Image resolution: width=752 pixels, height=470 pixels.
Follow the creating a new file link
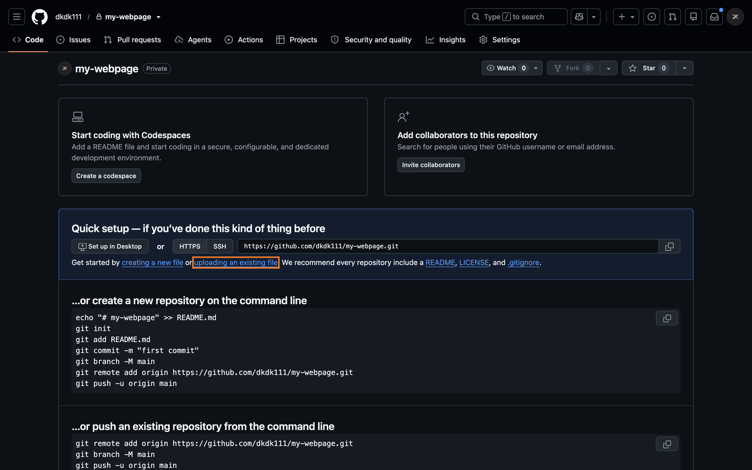click(x=152, y=263)
